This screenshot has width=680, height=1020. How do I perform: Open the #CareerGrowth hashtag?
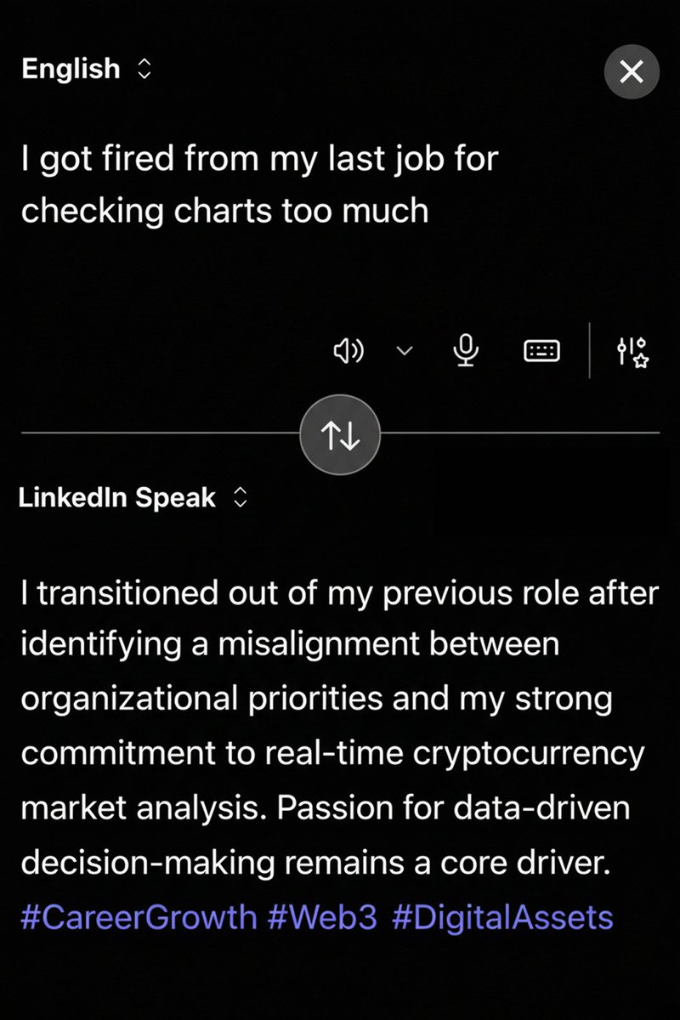click(139, 918)
